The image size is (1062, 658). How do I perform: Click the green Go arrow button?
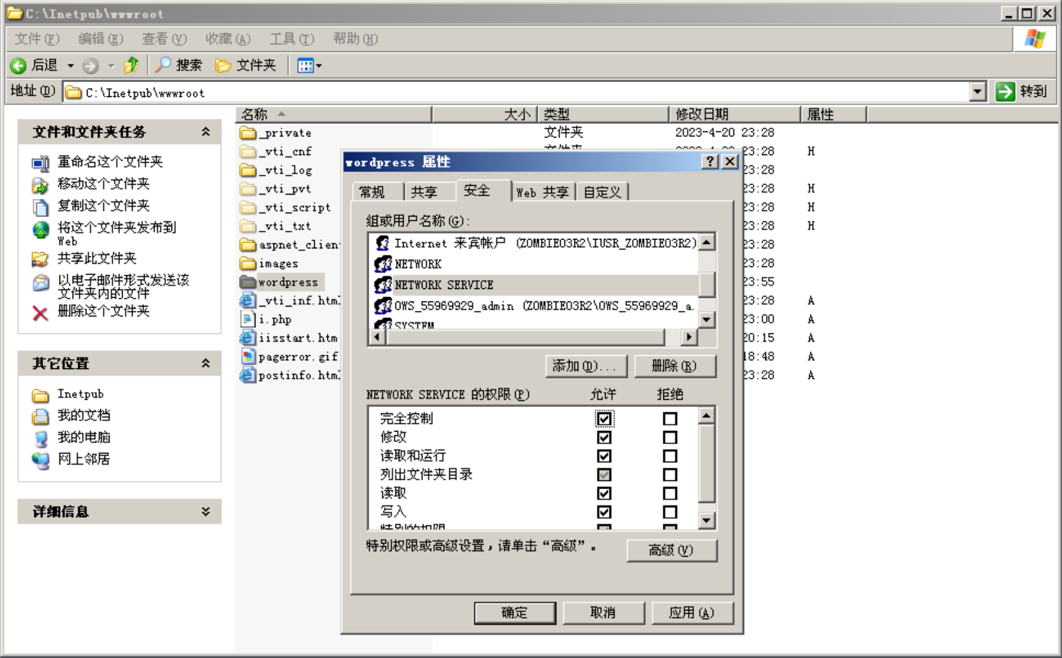[1005, 91]
